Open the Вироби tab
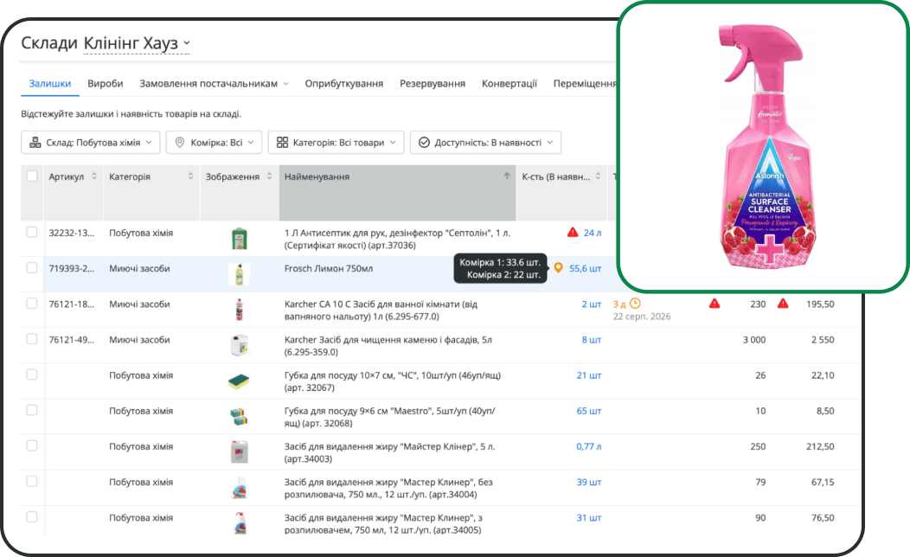Viewport: 910px width, 557px height. point(105,84)
